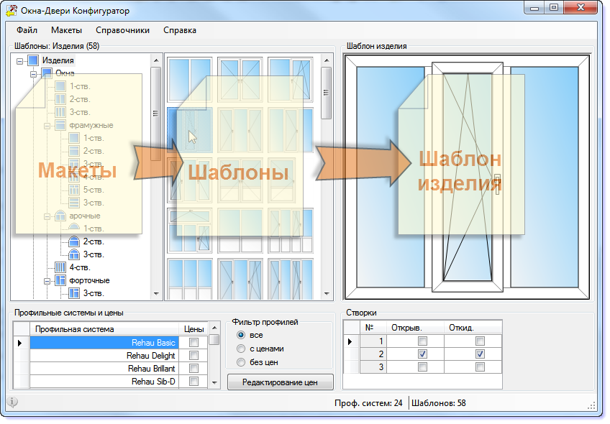Viewport: 610px width, 424px height.
Task: Choose the 'без цен' filter option
Action: coord(241,361)
